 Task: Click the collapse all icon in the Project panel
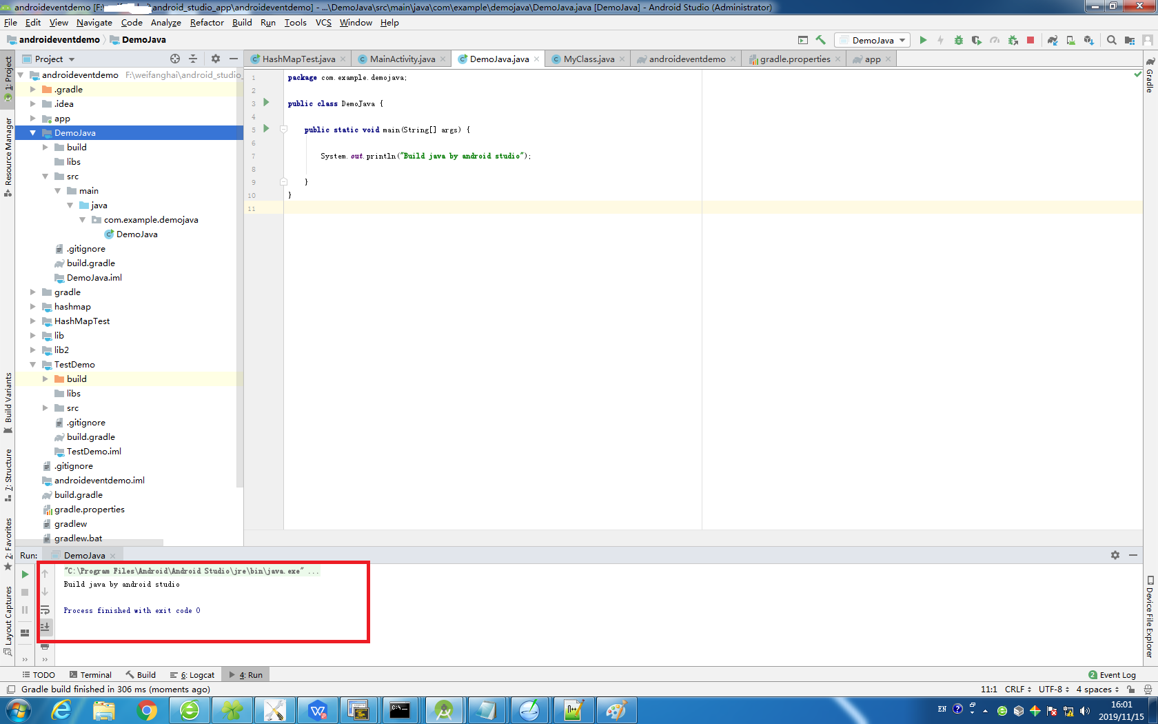193,59
